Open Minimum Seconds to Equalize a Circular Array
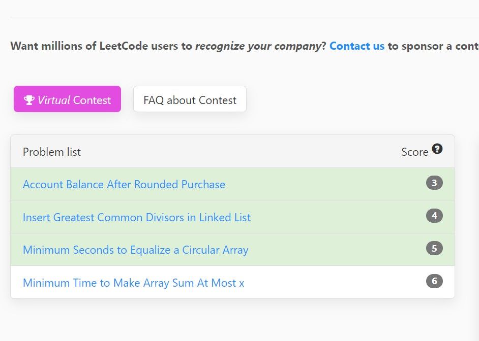This screenshot has width=479, height=341. pos(136,250)
